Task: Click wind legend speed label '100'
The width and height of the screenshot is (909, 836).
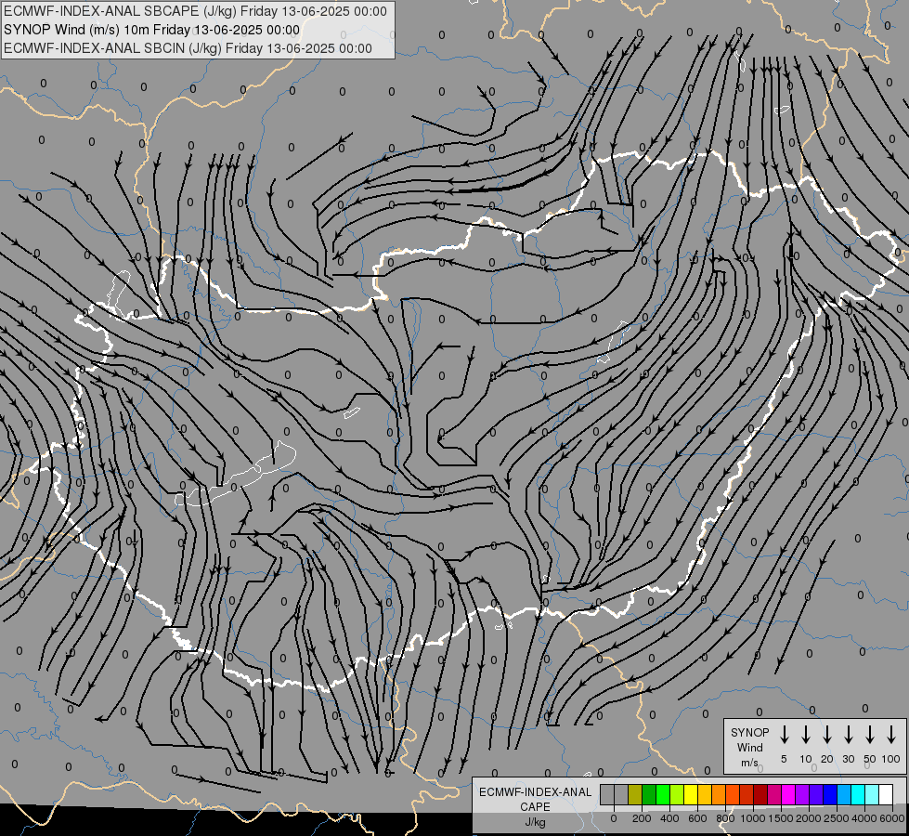Action: click(891, 759)
